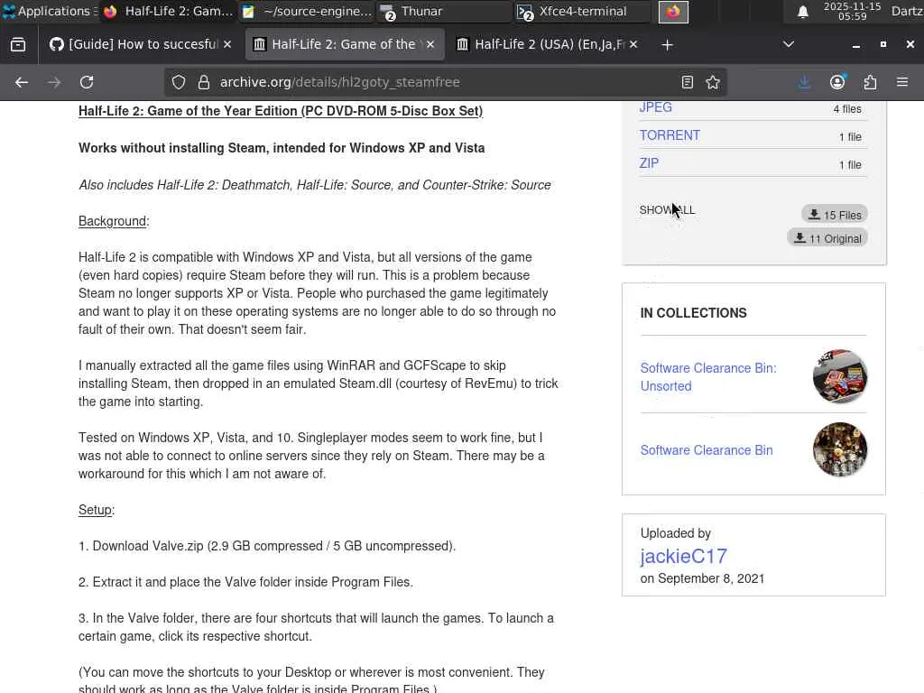Bookmark this page with the star icon
Screen dimensions: 924x693
[x=713, y=82]
